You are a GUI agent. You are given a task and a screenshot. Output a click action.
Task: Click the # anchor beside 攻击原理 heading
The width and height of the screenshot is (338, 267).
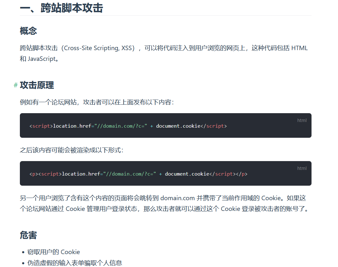[15, 85]
